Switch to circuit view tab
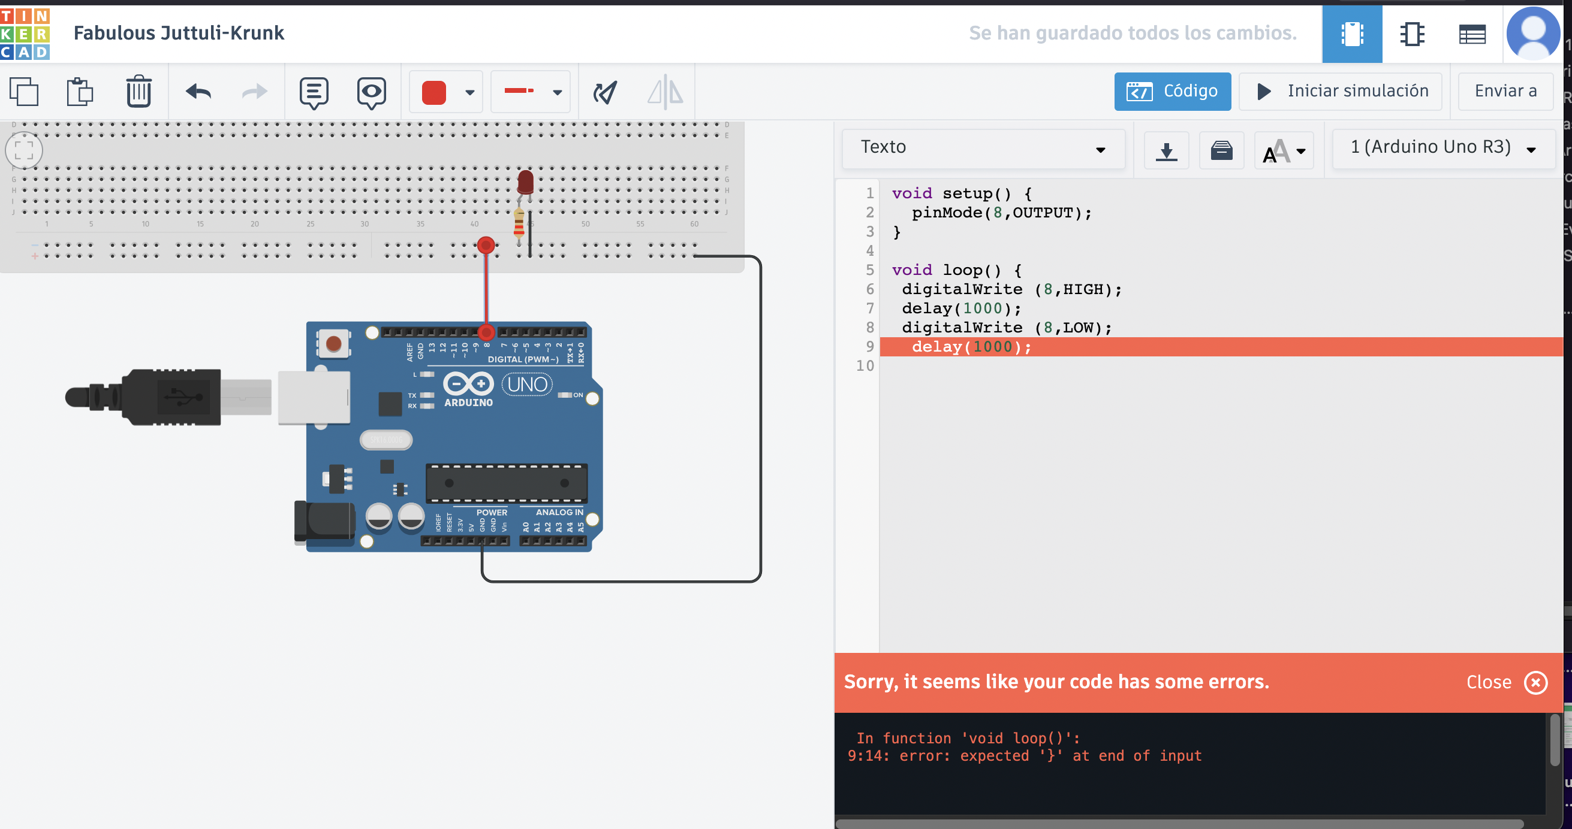Viewport: 1572px width, 829px height. click(1352, 34)
